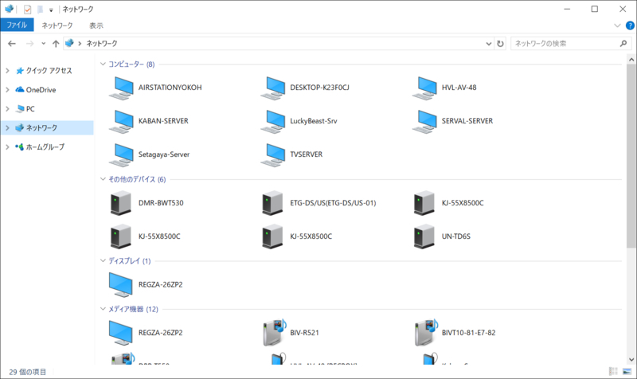Screen dimensions: 637x379
Task: Click the search magnifier icon
Action: point(623,44)
